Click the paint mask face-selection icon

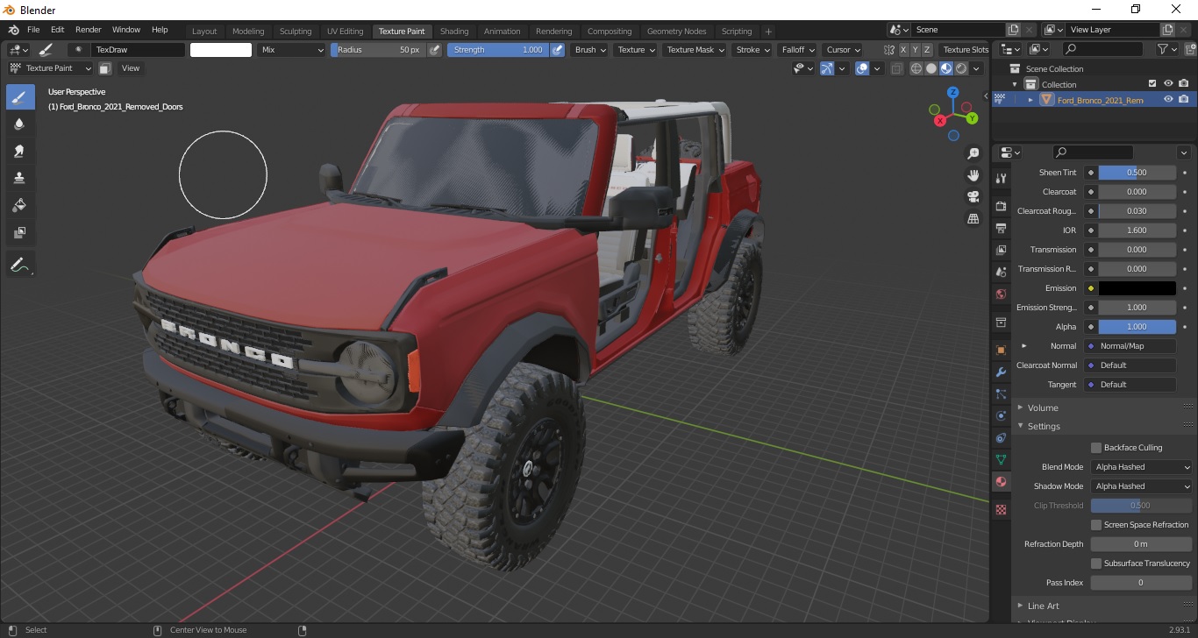(104, 68)
